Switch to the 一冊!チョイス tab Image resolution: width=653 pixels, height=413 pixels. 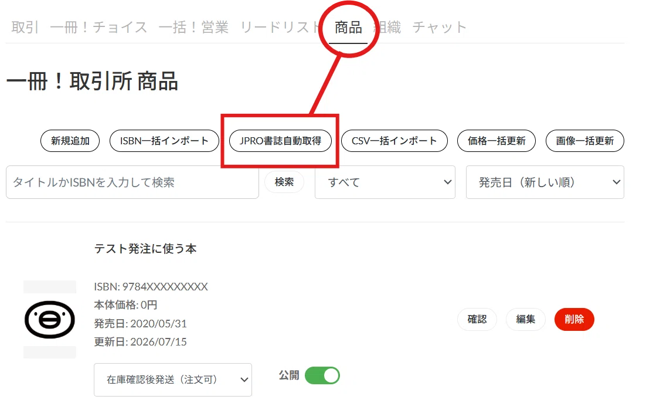(x=98, y=28)
